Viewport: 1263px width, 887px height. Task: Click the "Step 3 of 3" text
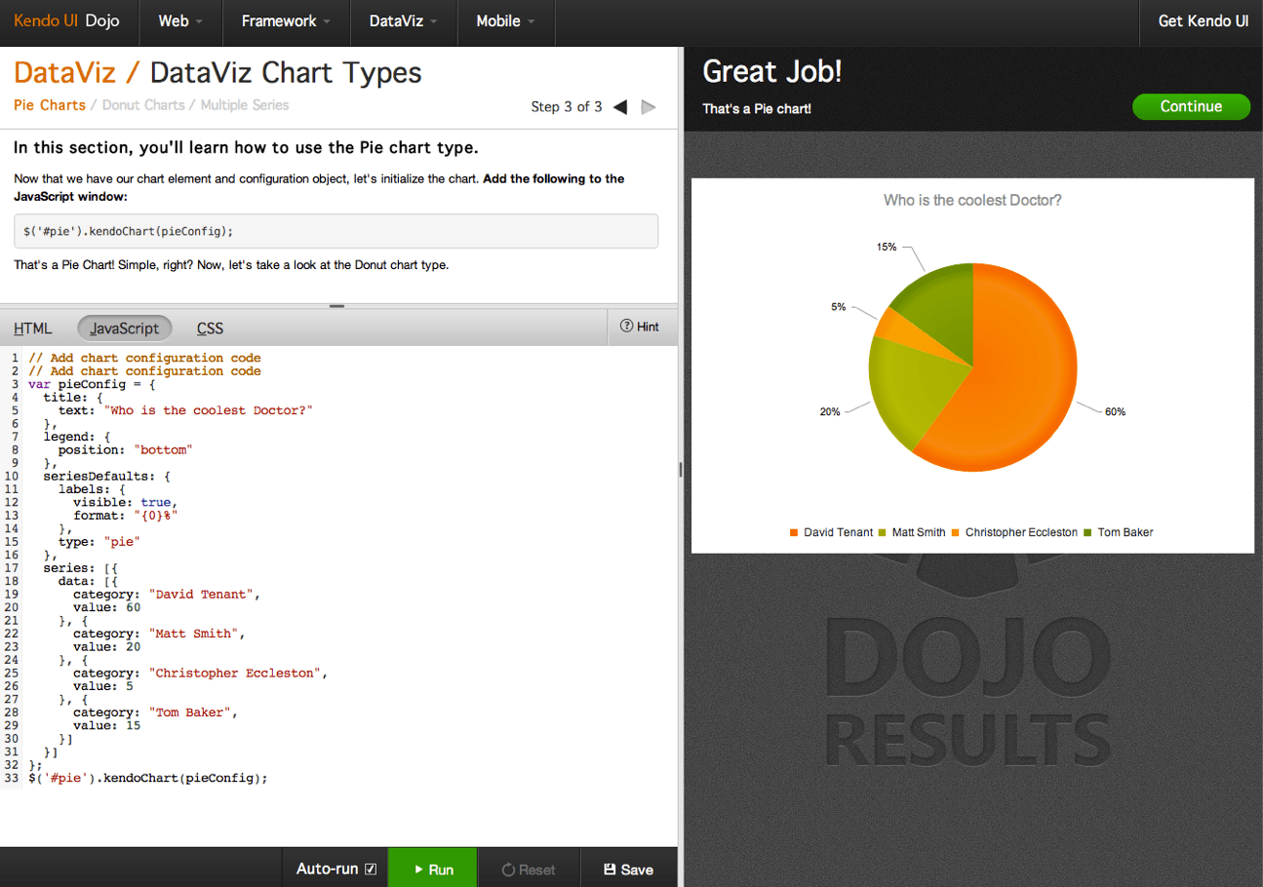[567, 107]
